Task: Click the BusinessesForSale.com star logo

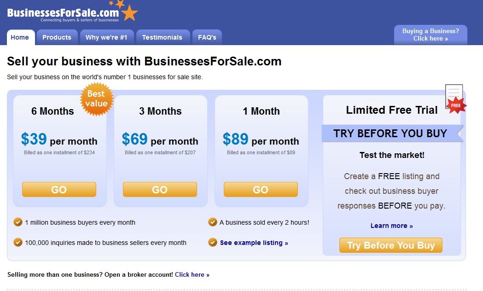Action: coord(72,12)
